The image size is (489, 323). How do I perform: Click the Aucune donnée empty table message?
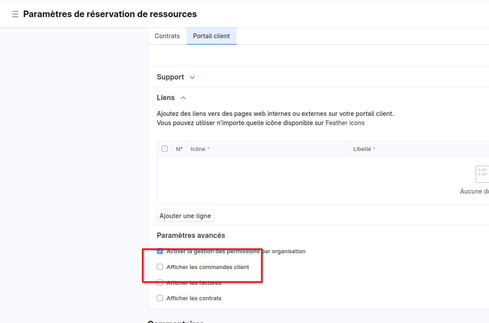[x=474, y=191]
